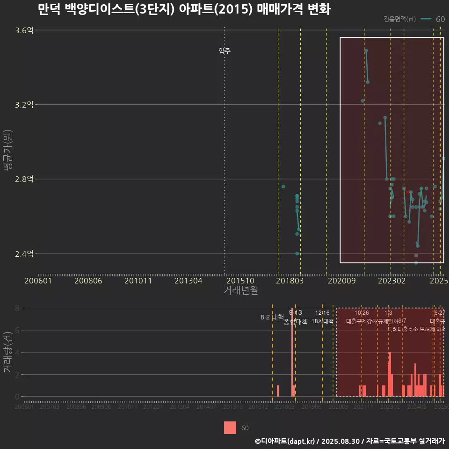Click the '특례대출축소' annotation text
Viewport: 449px width, 449px height.
pos(403,330)
